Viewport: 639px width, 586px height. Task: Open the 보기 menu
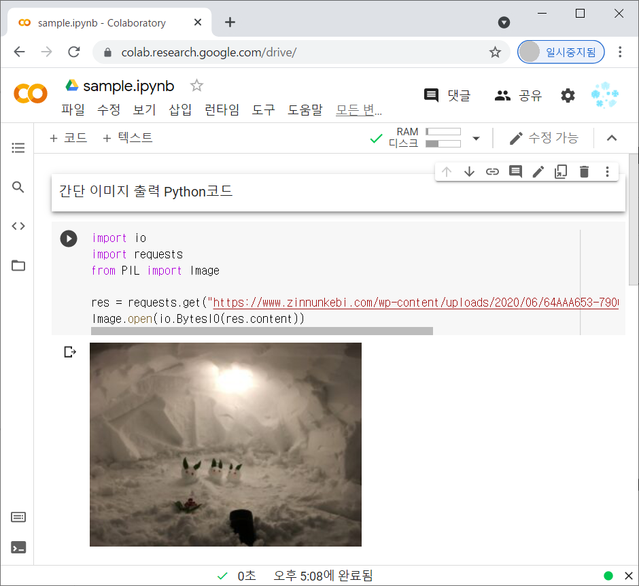144,109
